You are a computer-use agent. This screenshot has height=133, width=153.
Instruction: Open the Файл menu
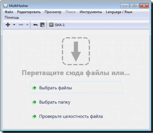[9, 12]
